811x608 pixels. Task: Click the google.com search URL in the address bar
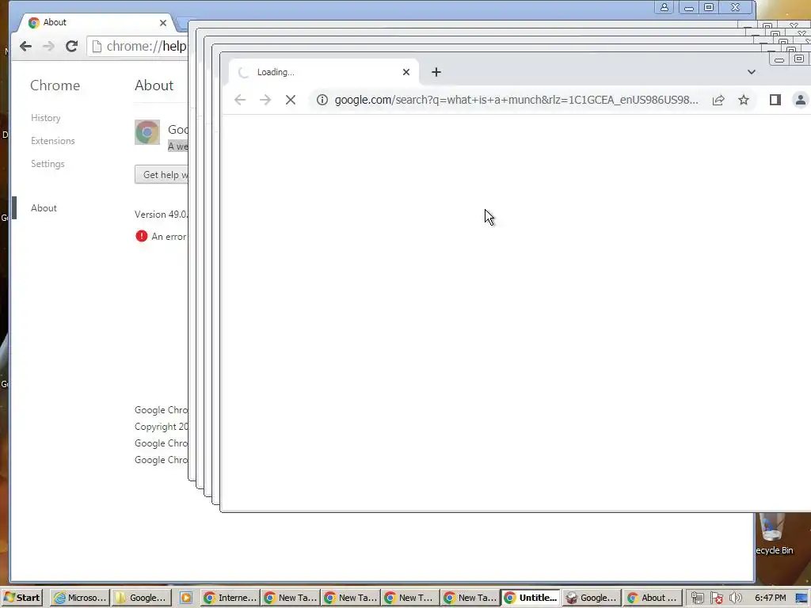[x=516, y=100]
